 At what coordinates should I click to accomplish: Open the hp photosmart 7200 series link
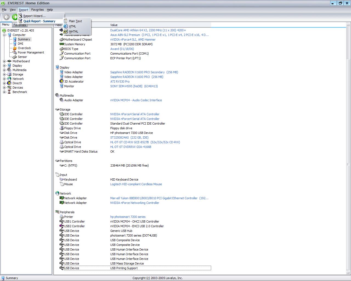click(x=128, y=217)
